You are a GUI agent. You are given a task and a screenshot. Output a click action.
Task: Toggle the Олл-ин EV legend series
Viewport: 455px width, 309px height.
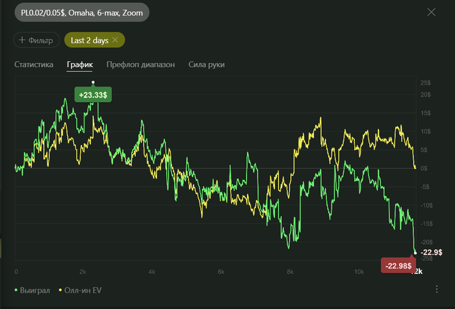coord(81,289)
